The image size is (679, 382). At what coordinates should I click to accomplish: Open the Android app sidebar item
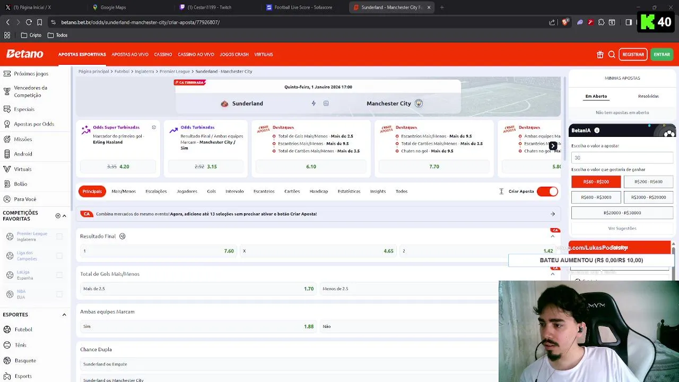[23, 154]
